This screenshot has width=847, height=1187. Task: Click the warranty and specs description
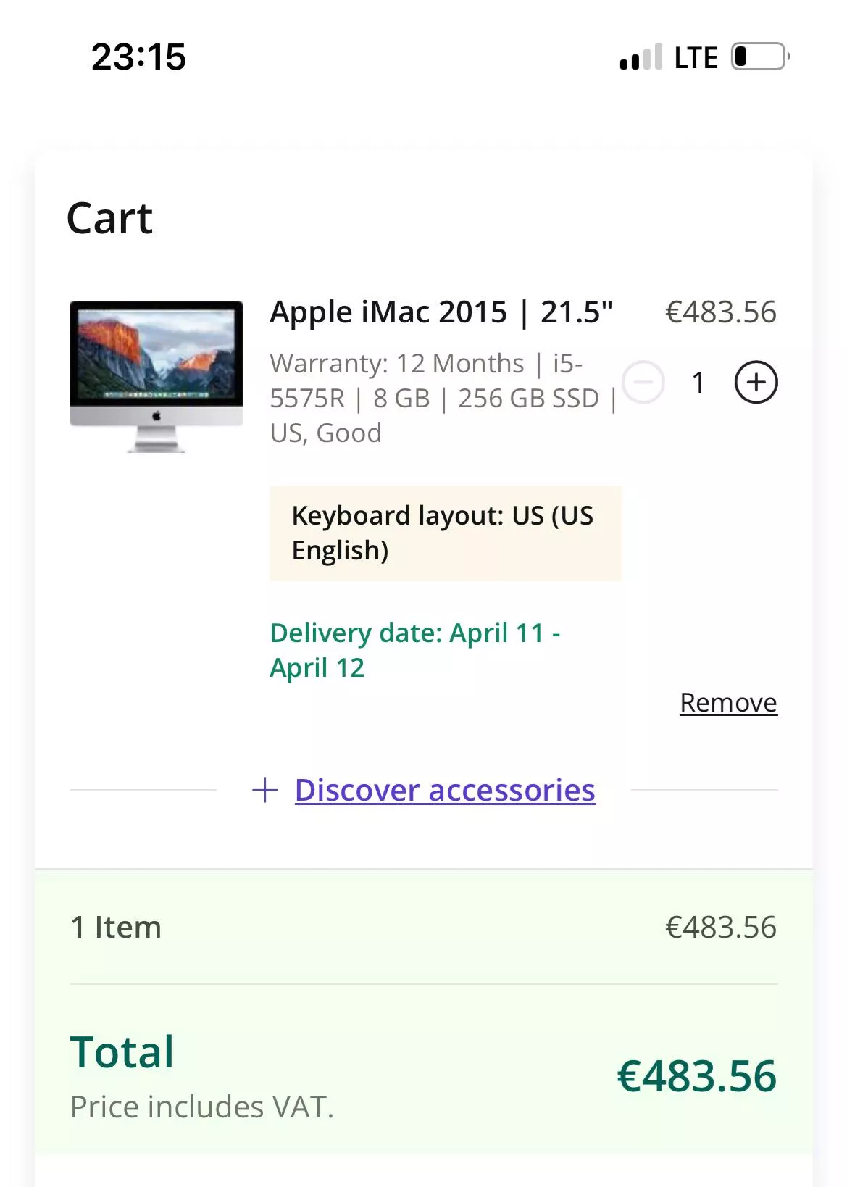[442, 398]
